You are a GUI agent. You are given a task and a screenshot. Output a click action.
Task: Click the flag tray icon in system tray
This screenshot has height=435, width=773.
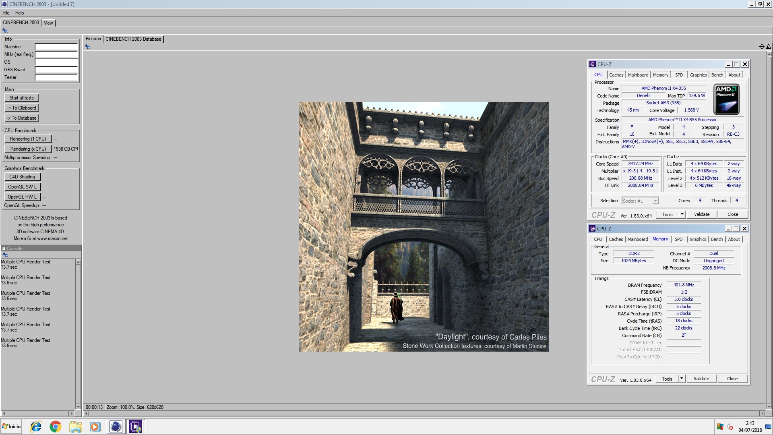[x=720, y=427]
